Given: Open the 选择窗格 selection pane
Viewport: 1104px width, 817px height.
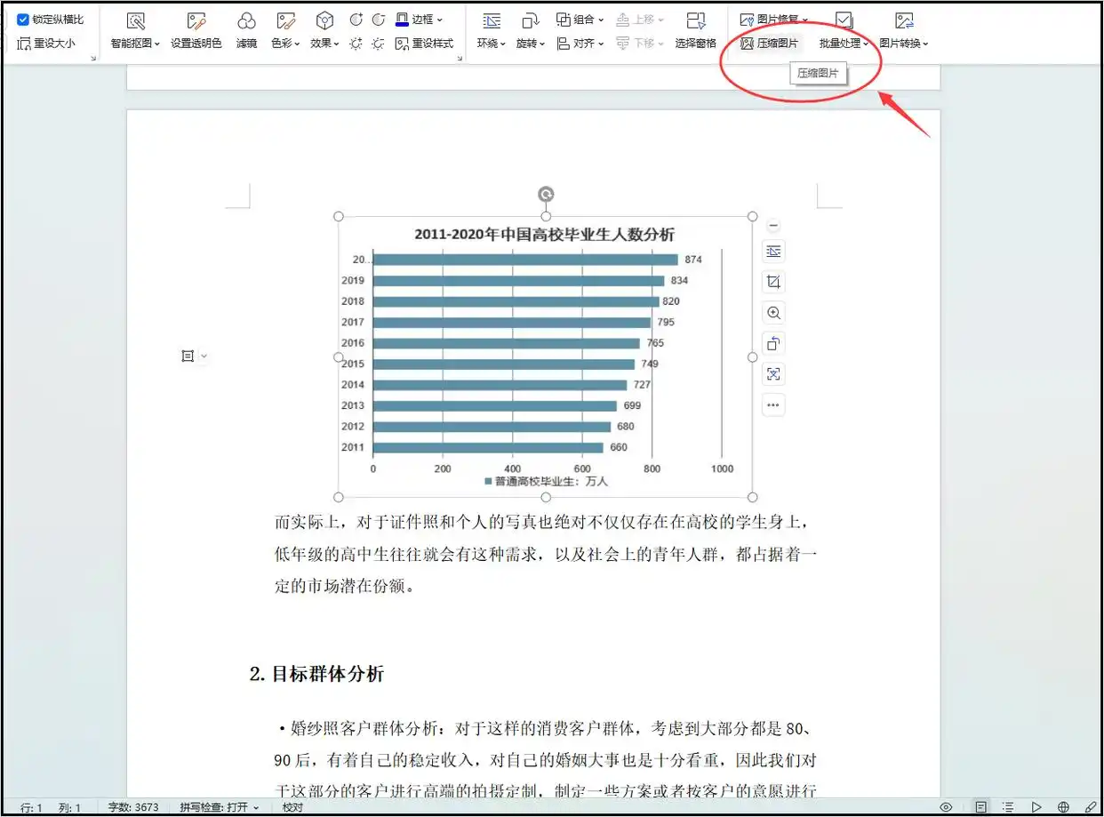Looking at the screenshot, I should point(695,30).
